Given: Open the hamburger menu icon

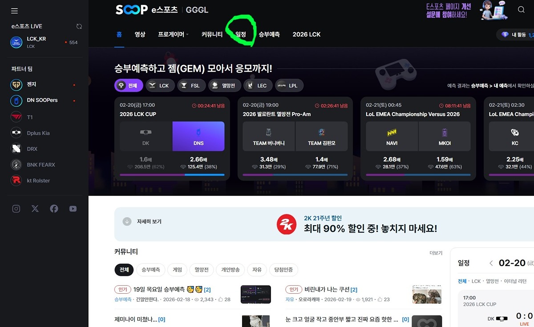Looking at the screenshot, I should click(x=15, y=11).
